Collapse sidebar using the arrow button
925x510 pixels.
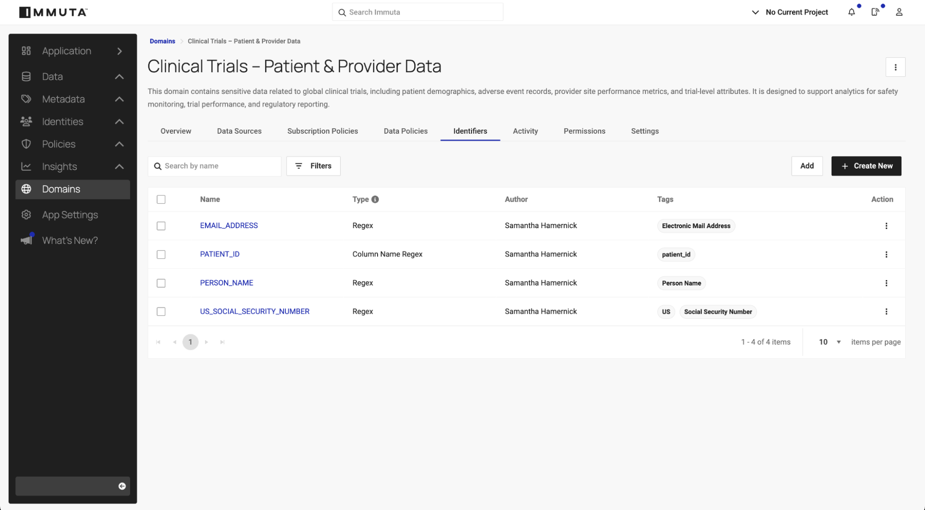(122, 486)
